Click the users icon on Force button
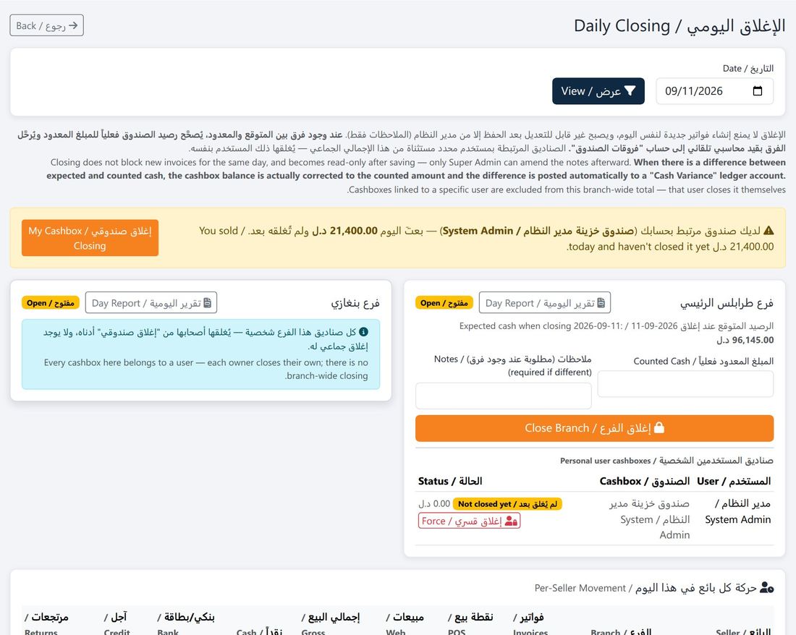Screen dimensions: 796x635 (511, 521)
